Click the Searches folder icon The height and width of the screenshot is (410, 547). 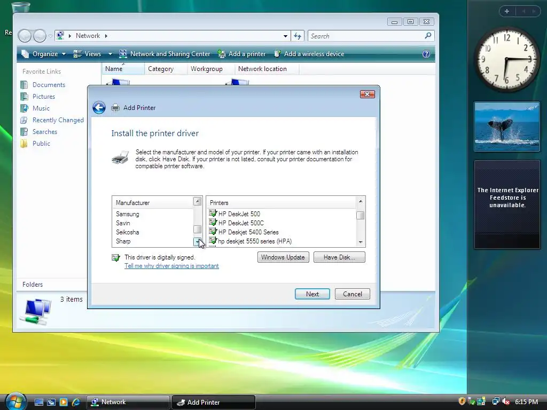tap(24, 132)
